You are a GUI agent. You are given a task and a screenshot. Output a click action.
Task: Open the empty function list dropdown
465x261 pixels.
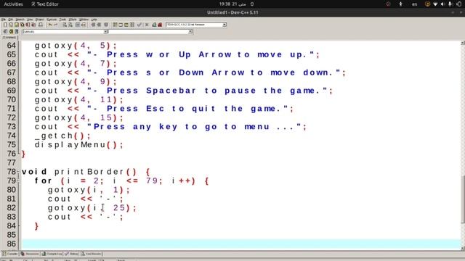click(190, 31)
